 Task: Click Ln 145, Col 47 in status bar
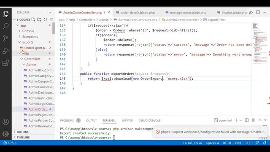[x=193, y=143]
